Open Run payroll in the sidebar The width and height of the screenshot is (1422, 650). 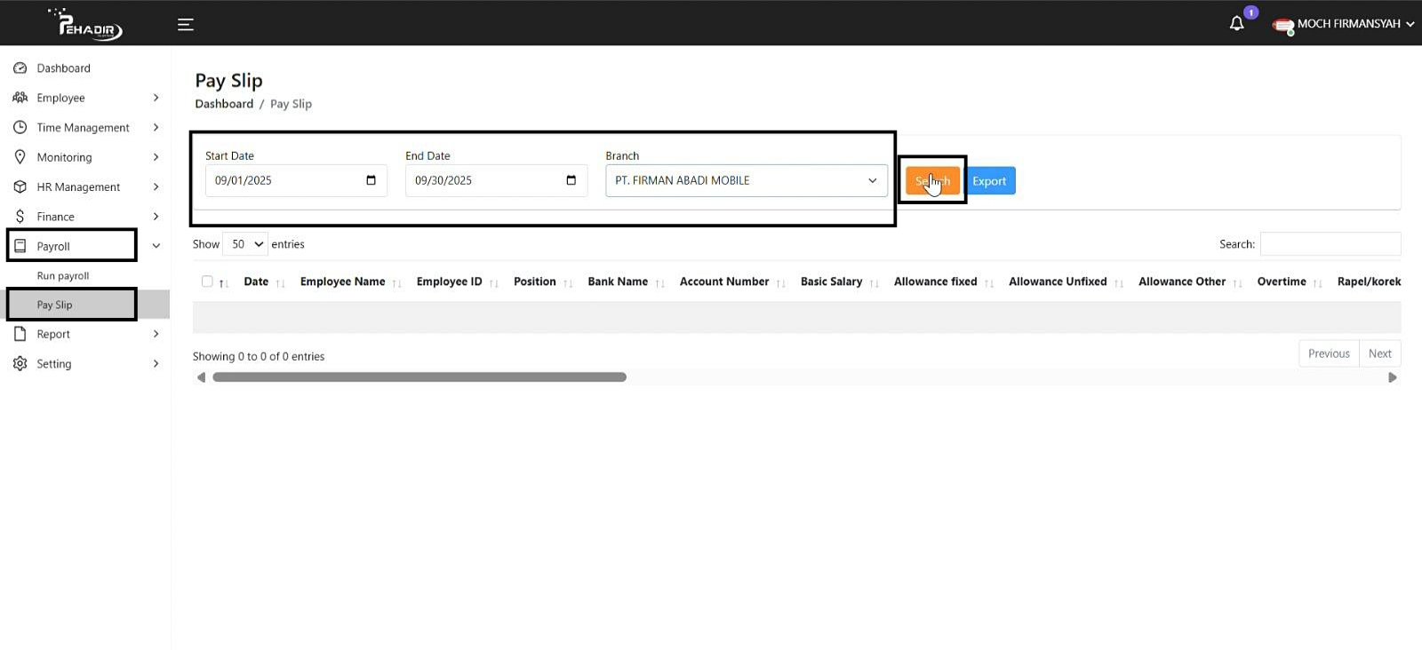(x=63, y=276)
